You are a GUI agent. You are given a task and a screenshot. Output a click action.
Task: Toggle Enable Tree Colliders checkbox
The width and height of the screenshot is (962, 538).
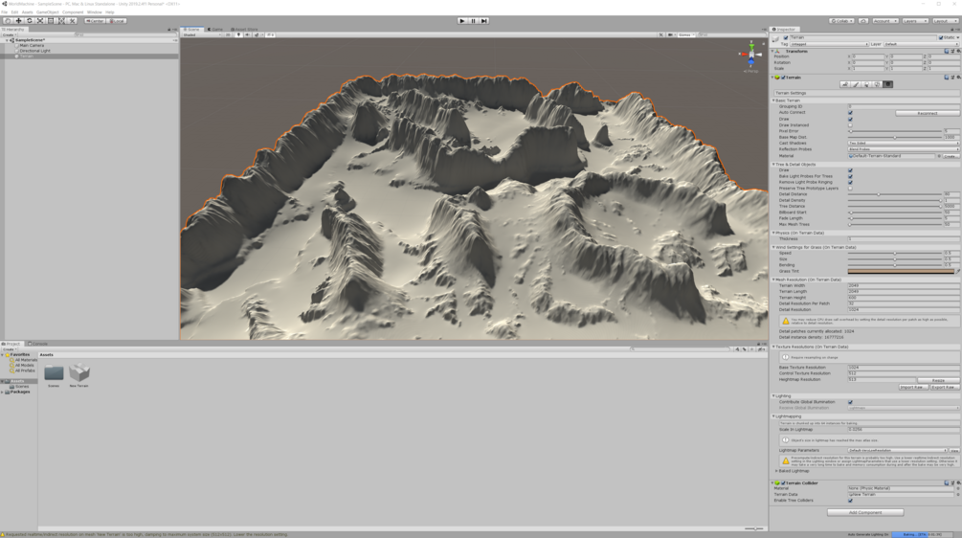pyautogui.click(x=850, y=501)
